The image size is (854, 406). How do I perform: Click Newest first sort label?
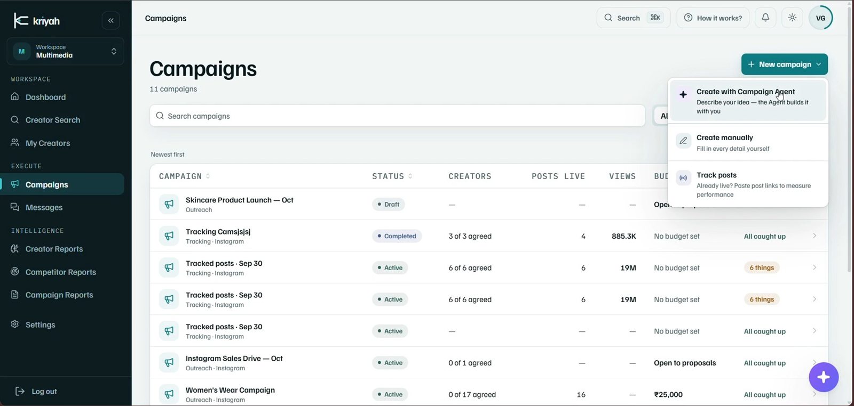tap(168, 155)
